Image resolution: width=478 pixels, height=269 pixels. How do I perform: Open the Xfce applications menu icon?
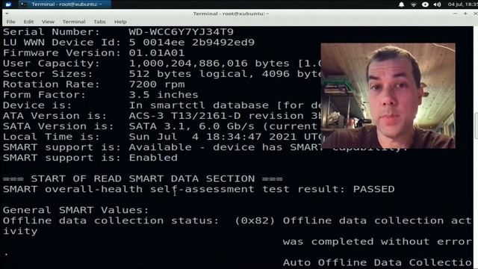8,4
